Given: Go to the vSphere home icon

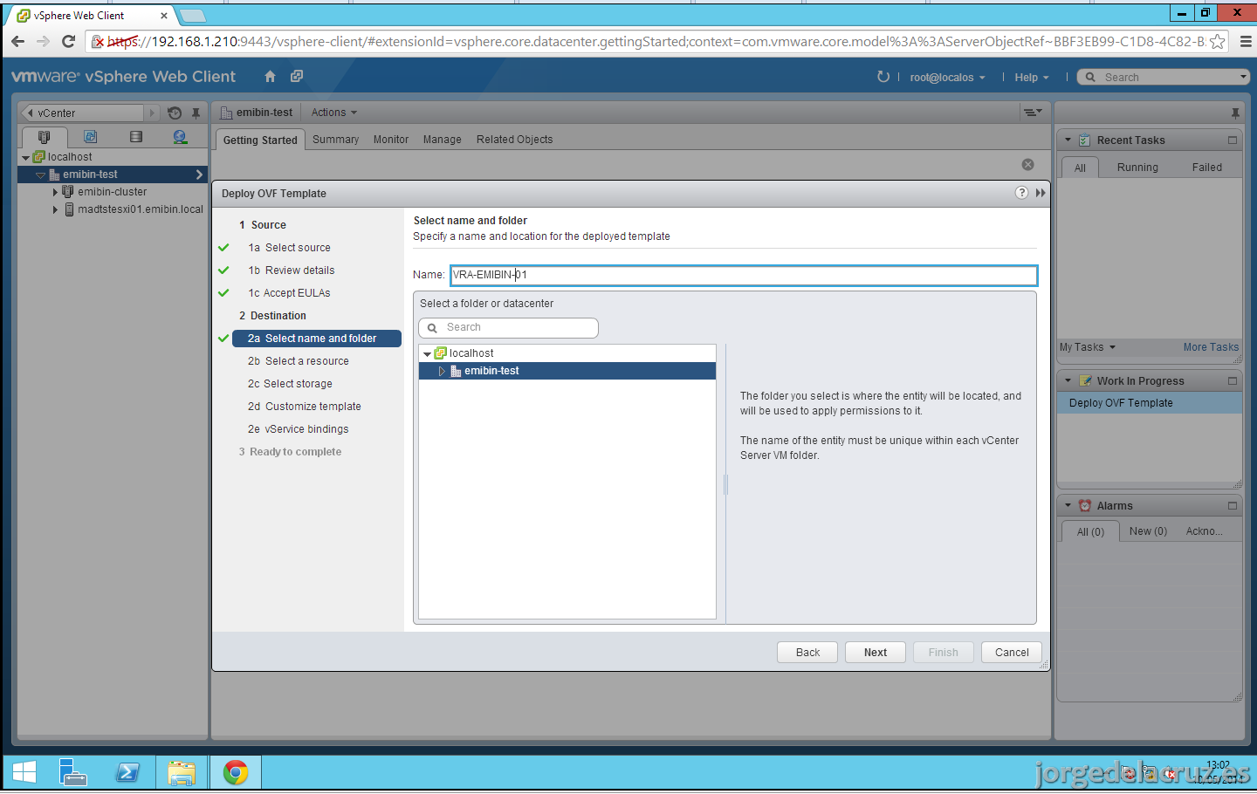Looking at the screenshot, I should coord(270,77).
